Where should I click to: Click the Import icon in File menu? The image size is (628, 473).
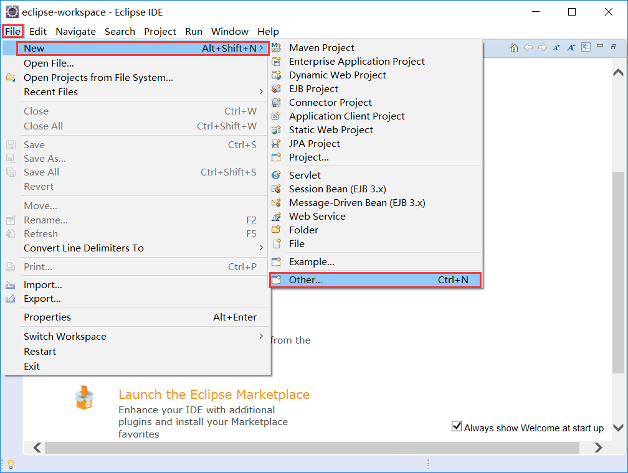click(11, 285)
